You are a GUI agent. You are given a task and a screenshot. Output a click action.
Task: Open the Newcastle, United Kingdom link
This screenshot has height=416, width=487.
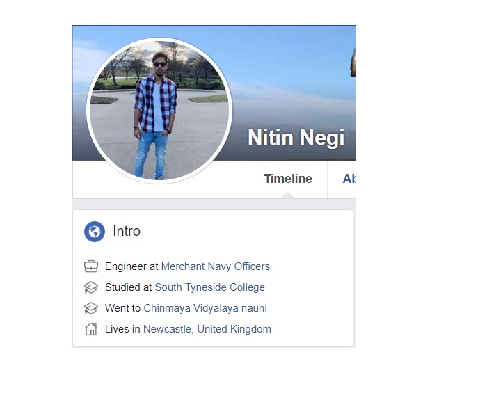[x=207, y=329]
